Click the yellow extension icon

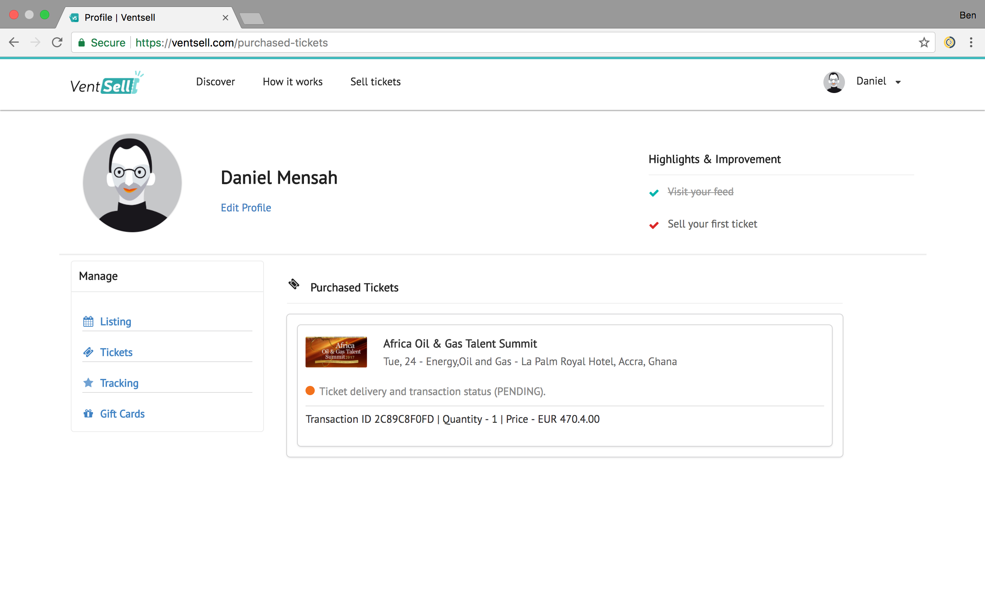(x=949, y=42)
